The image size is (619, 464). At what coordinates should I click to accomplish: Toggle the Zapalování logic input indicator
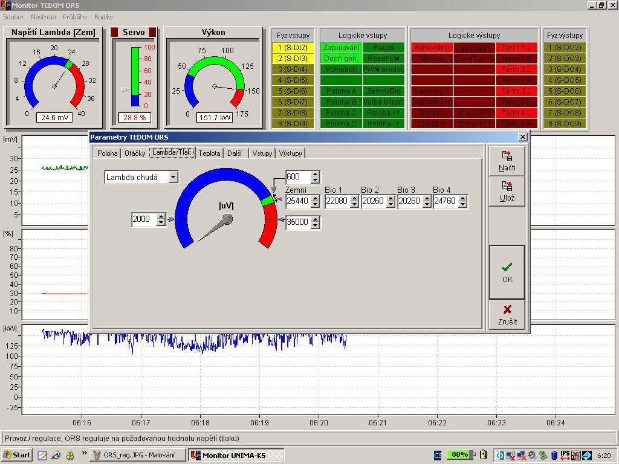coord(341,48)
